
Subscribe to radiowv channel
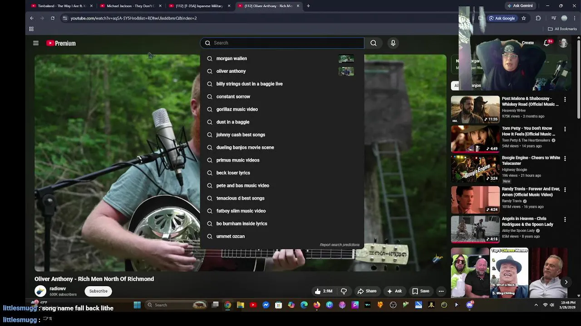click(98, 291)
